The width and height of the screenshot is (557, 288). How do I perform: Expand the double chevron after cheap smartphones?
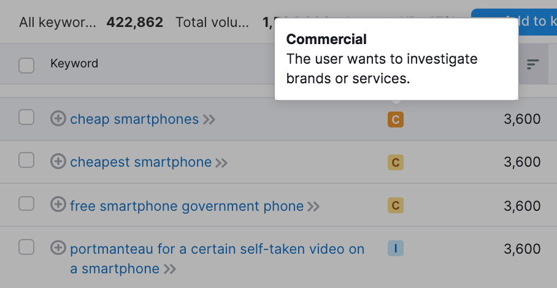click(x=209, y=119)
